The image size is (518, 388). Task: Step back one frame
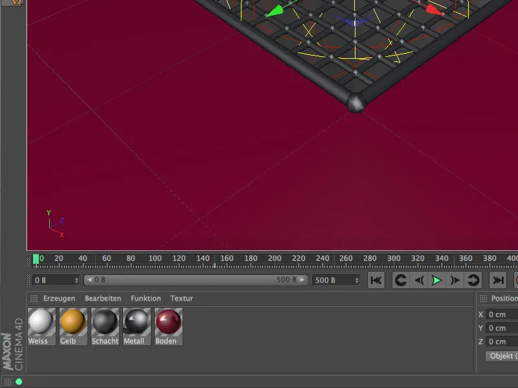click(420, 280)
